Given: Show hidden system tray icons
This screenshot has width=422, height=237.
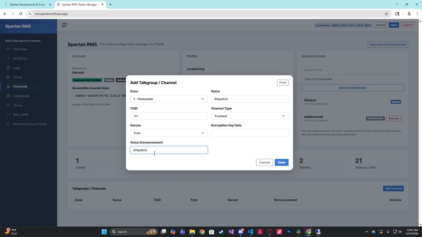Looking at the screenshot, I should (x=367, y=232).
